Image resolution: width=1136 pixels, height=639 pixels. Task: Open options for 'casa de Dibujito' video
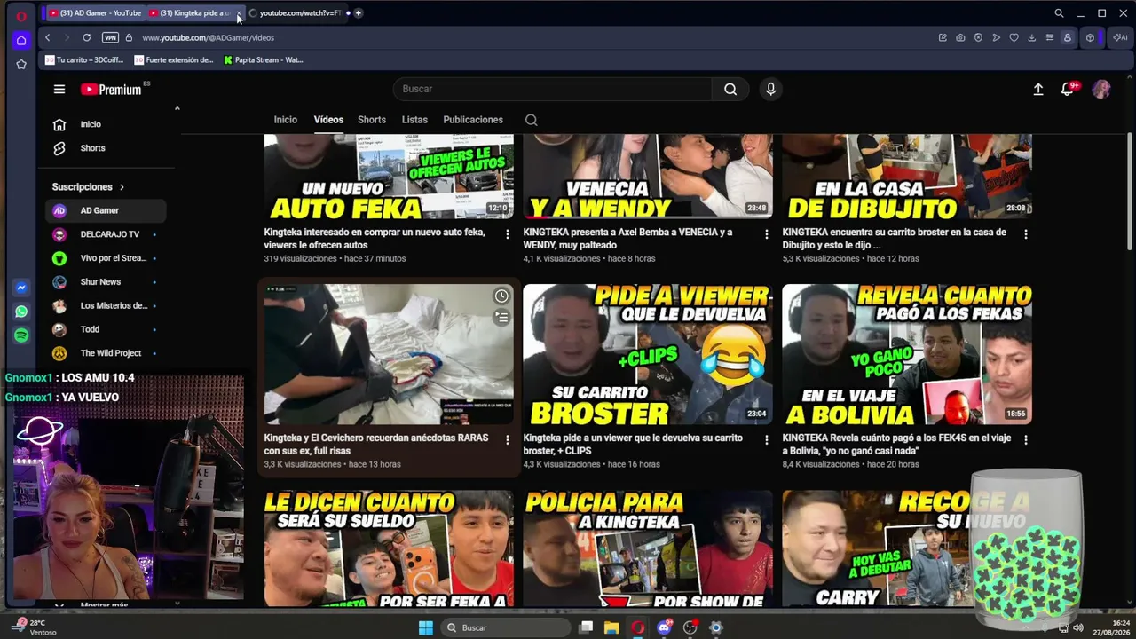coord(1026,234)
